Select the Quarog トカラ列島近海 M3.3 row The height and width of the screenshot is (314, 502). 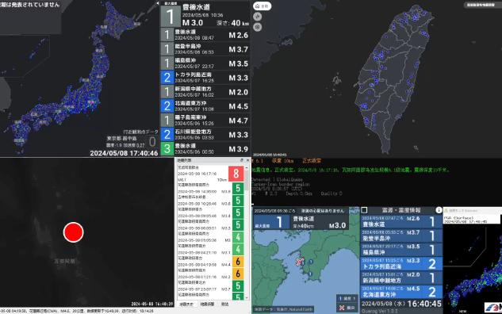point(401,263)
